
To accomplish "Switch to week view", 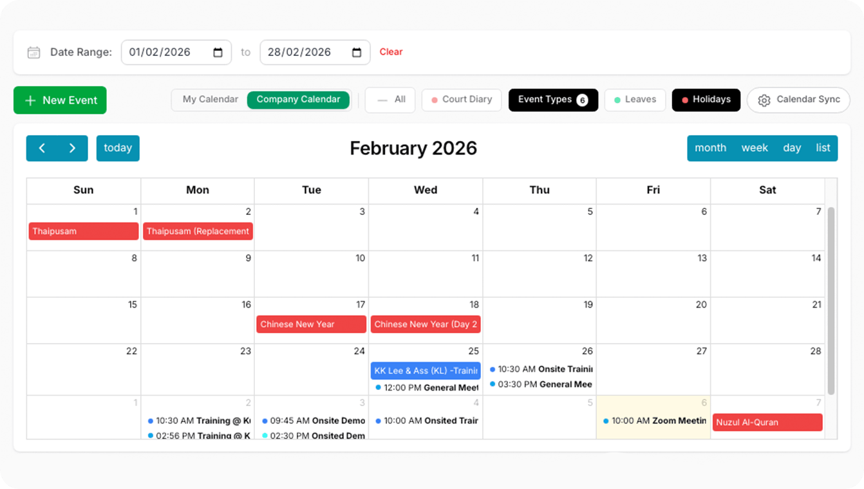I will click(754, 148).
